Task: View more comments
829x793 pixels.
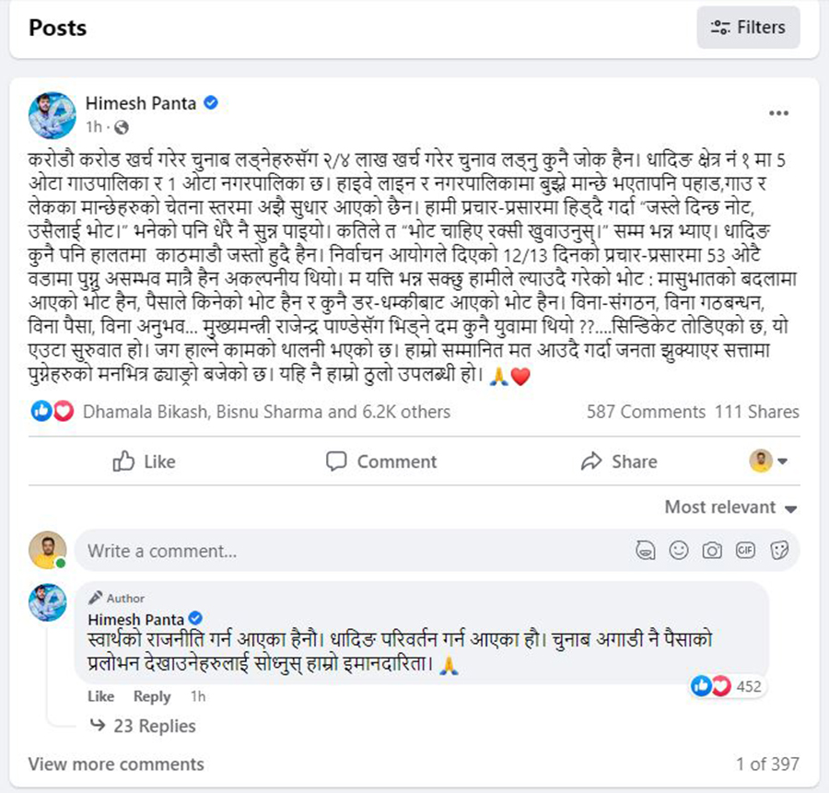Action: [116, 764]
